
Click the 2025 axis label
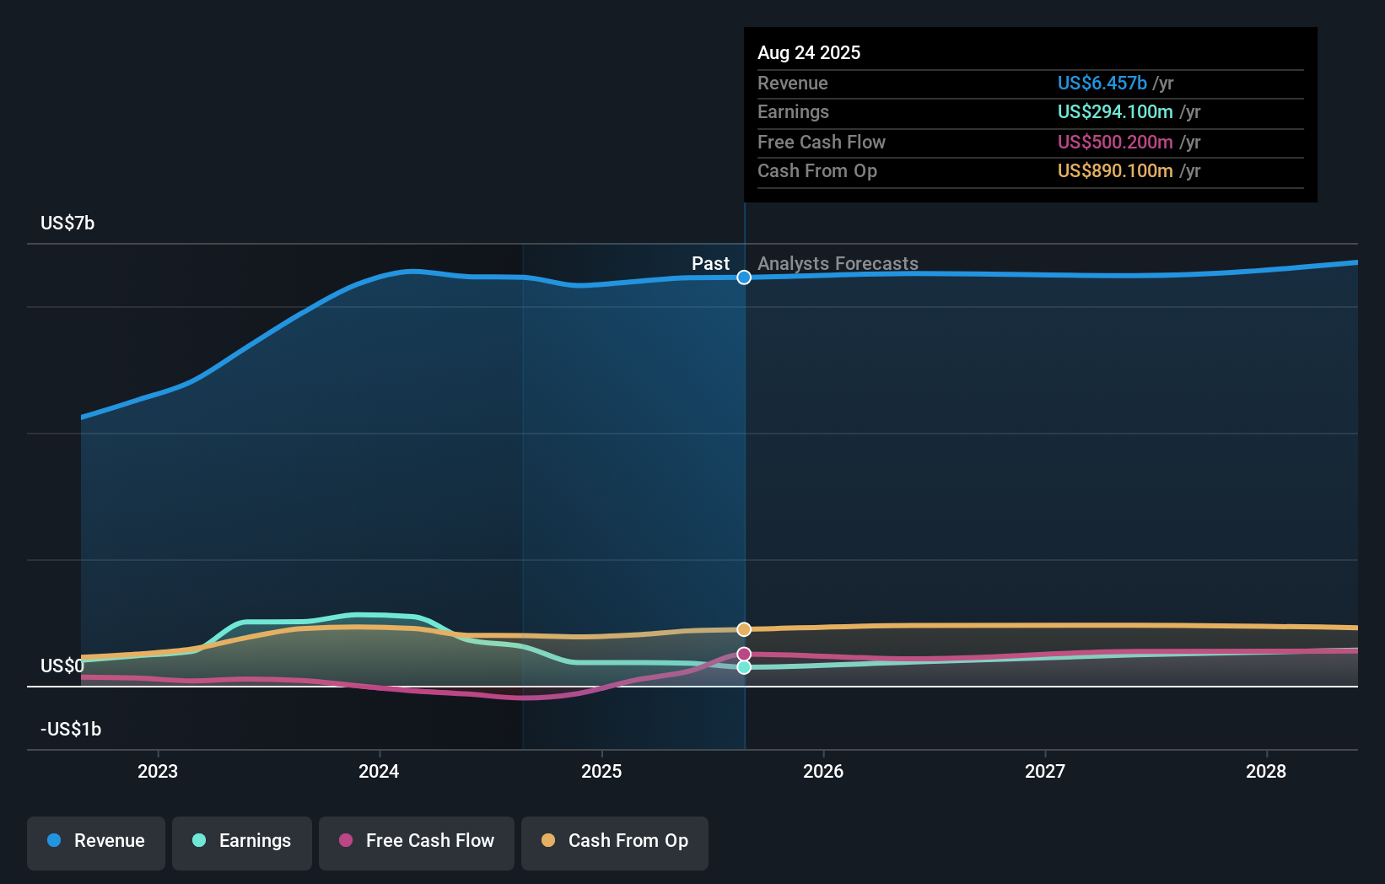601,770
